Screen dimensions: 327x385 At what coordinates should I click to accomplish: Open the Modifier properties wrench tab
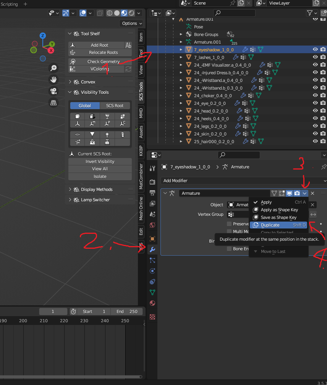[152, 250]
